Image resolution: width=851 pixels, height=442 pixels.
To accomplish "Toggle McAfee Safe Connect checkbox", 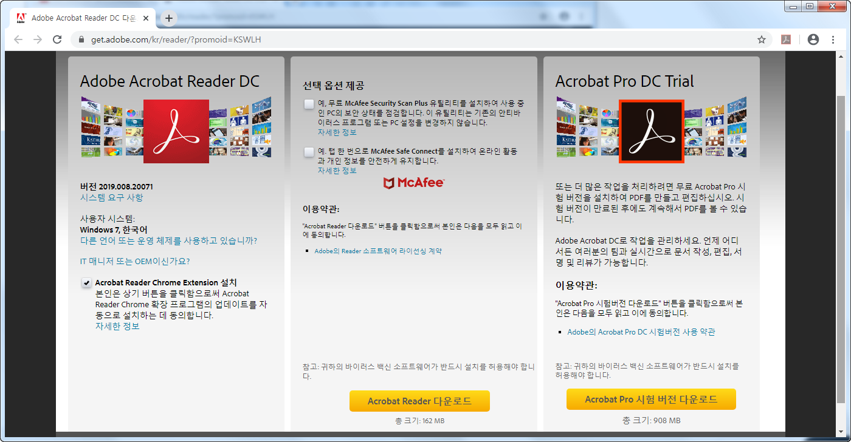I will pos(309,152).
